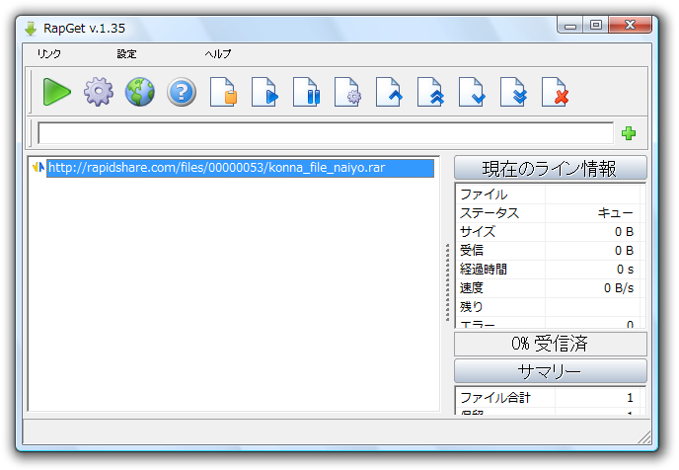This screenshot has width=679, height=470.
Task: Open the globe web icon
Action: tap(139, 92)
